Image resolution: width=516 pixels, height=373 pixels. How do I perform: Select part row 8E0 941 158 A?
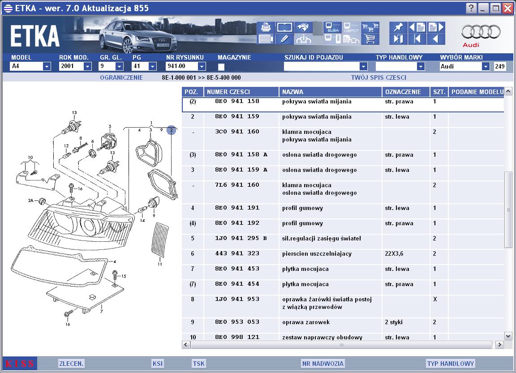coord(343,158)
